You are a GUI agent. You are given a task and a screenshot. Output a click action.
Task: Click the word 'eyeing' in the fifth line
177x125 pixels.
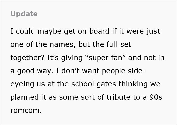22,84
